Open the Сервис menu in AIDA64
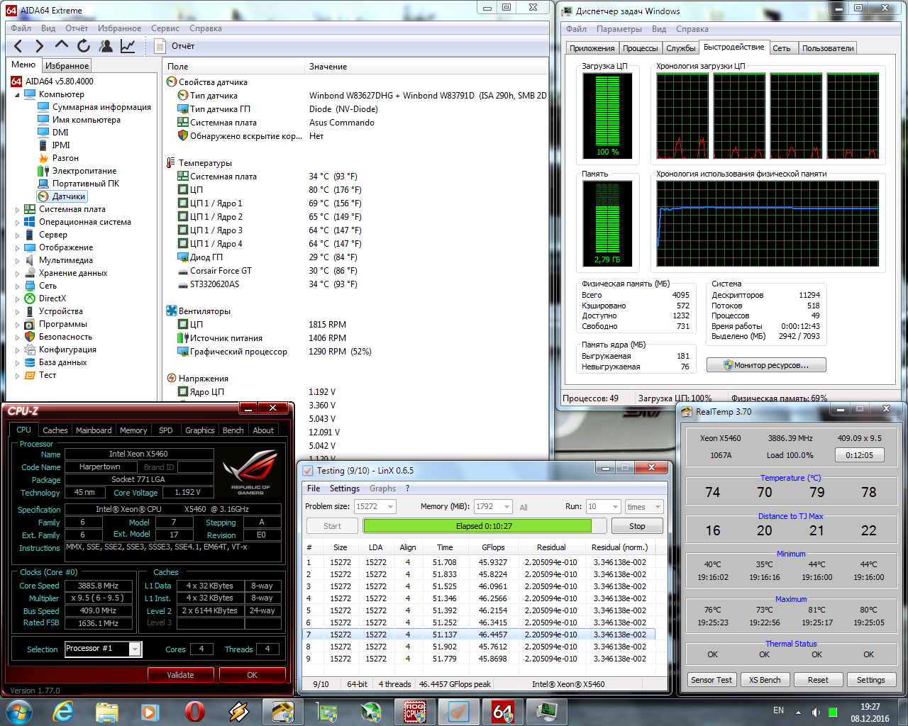908x726 pixels. [x=165, y=28]
